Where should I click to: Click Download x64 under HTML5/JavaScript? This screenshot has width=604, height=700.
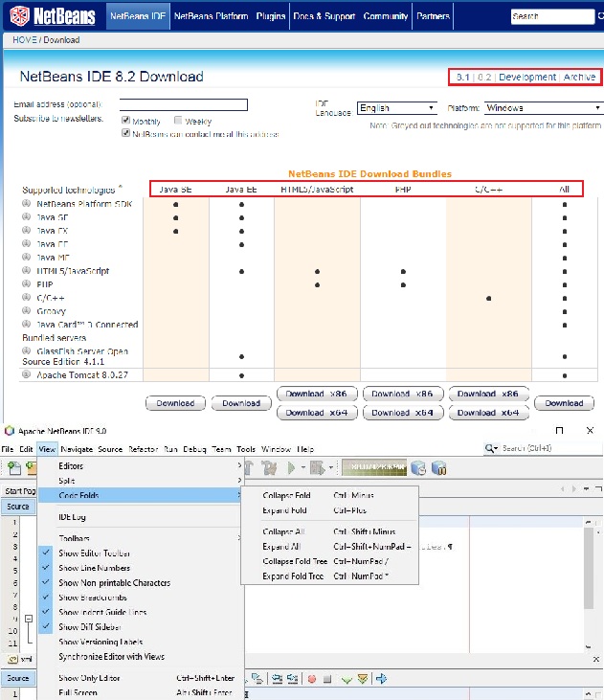(x=317, y=413)
